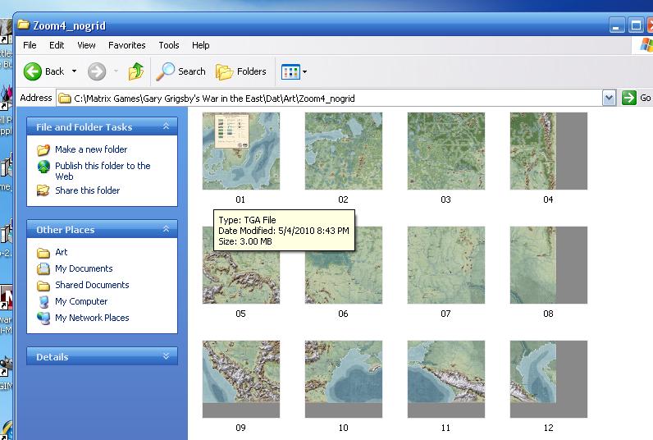Minimize the Zoom4_nogrid window
653x440 pixels.
point(617,25)
